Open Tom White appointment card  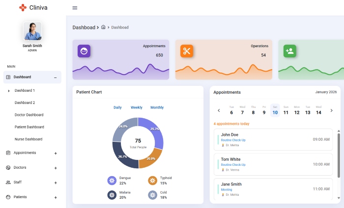click(273, 164)
